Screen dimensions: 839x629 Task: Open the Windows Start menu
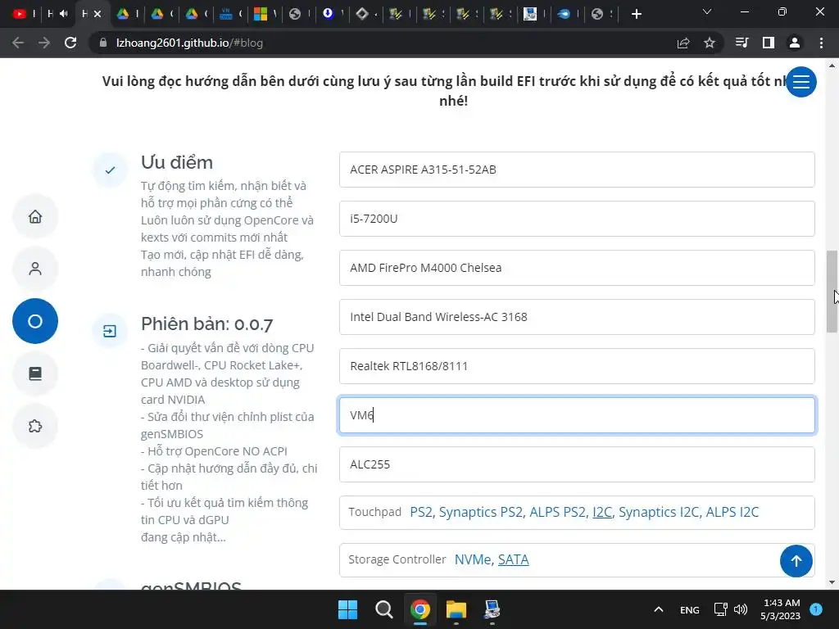347,609
